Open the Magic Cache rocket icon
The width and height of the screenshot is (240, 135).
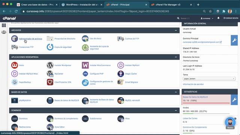pyautogui.click(x=121, y=73)
